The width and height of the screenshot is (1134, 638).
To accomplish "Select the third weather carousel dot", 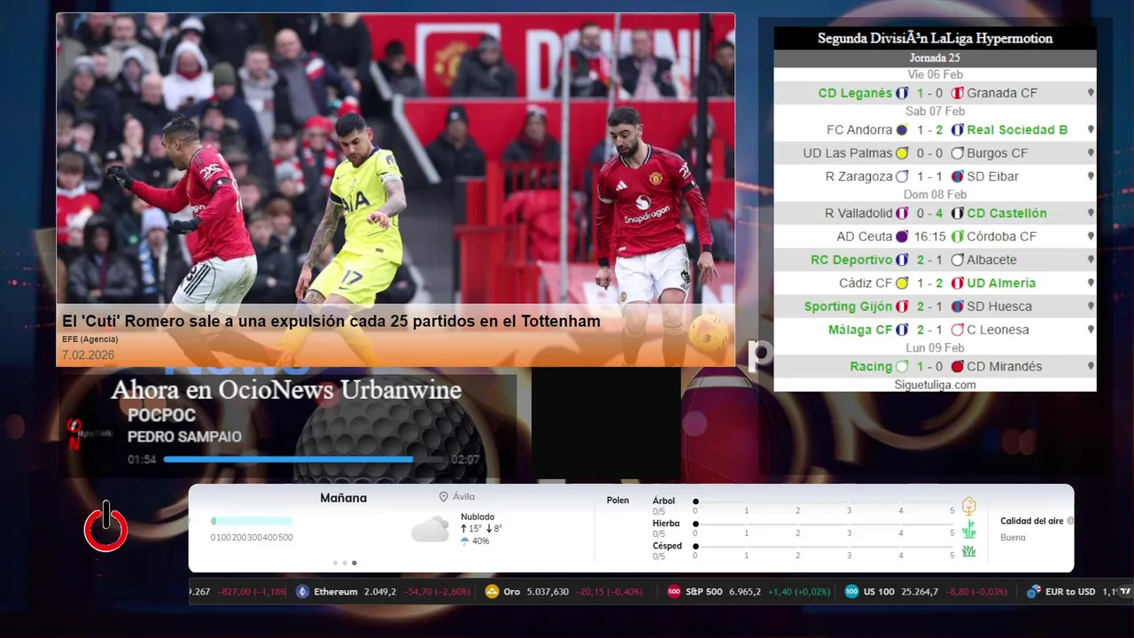I will 354,563.
